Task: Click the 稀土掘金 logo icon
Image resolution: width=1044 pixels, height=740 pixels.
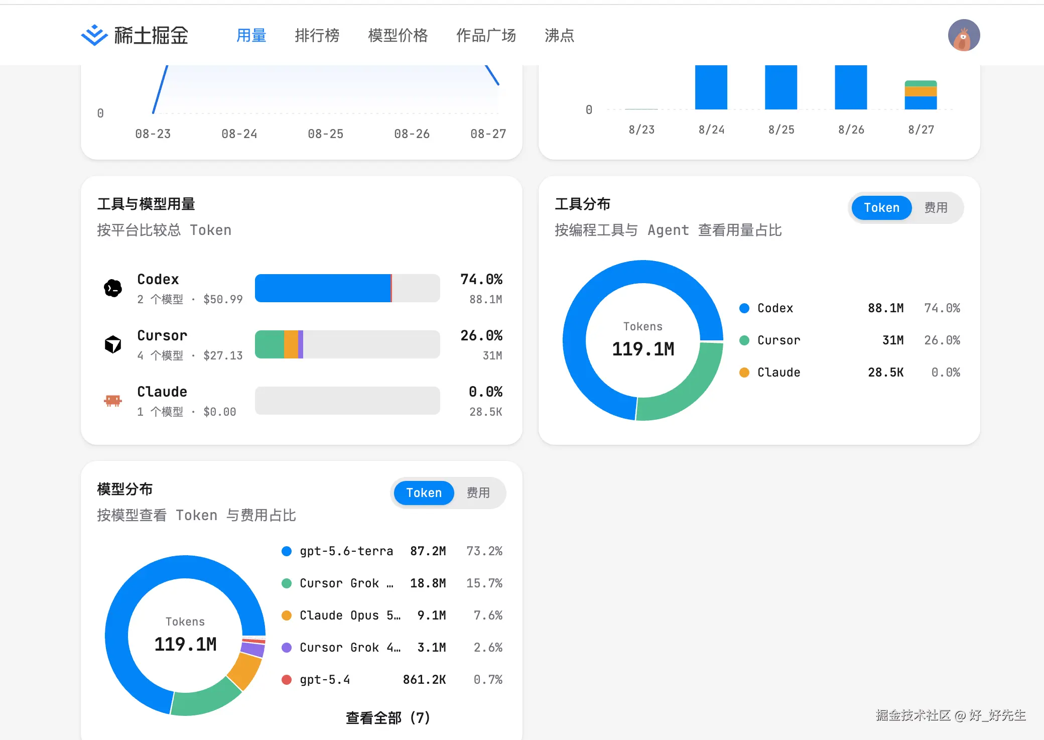Action: coord(94,35)
